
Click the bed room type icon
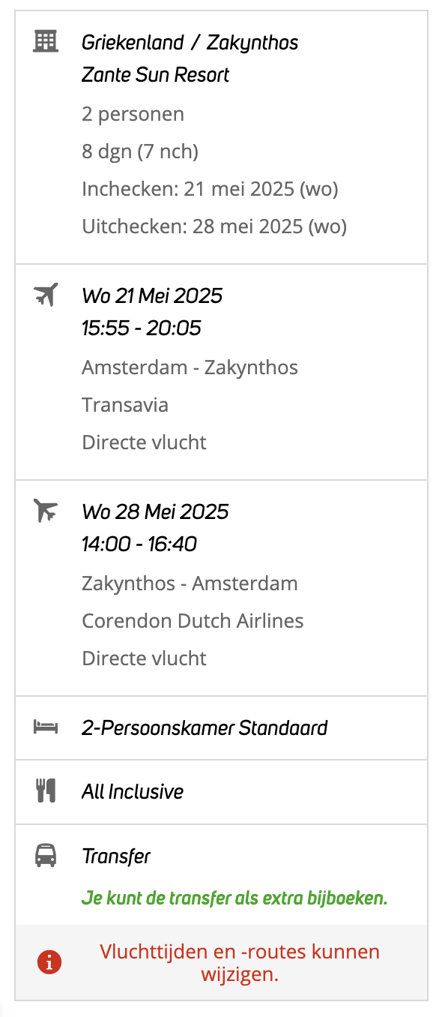46,727
